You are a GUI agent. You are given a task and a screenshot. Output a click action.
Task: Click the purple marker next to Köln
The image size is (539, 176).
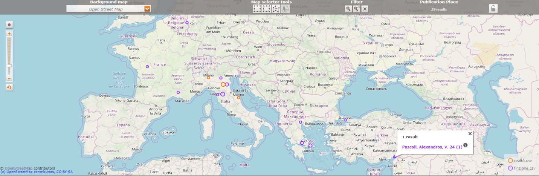[x=187, y=23]
